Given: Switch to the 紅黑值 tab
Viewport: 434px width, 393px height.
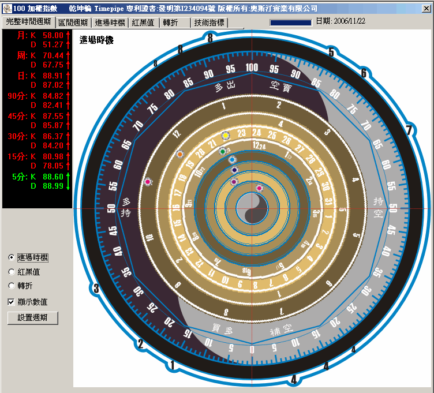Looking at the screenshot, I should pos(143,23).
